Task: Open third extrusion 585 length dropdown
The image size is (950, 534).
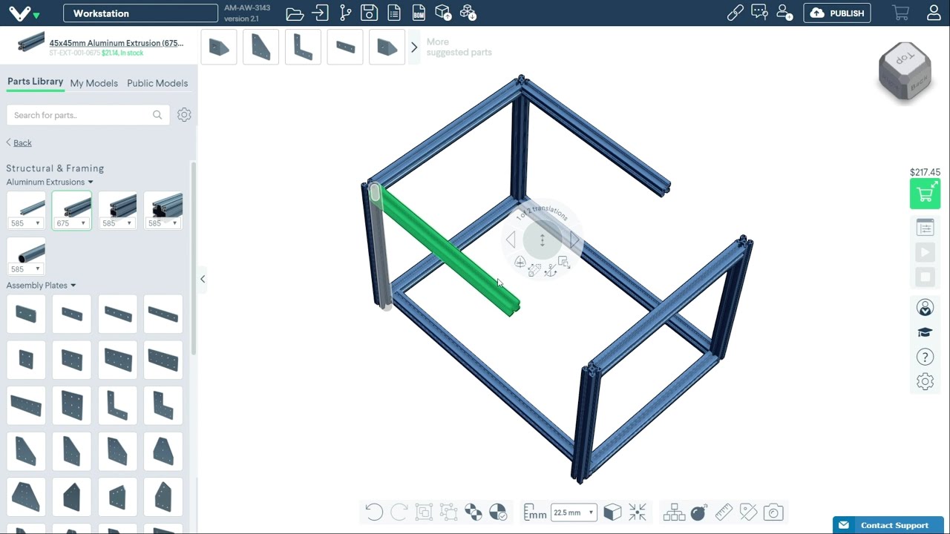Action: (117, 223)
